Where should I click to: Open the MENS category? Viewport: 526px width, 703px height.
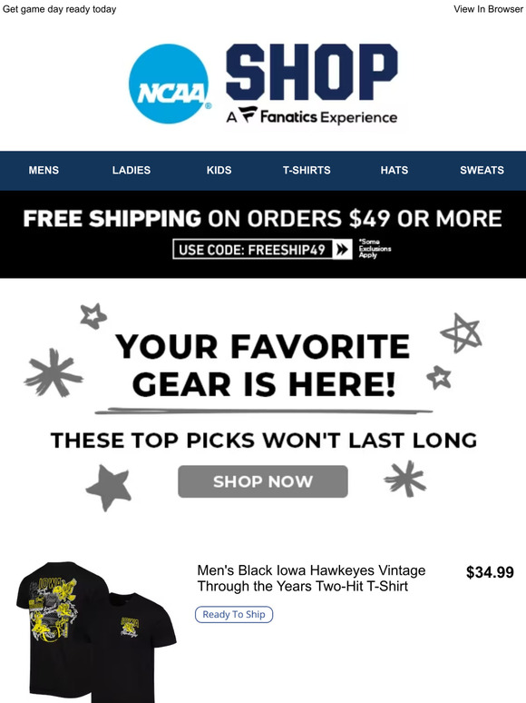click(x=44, y=171)
